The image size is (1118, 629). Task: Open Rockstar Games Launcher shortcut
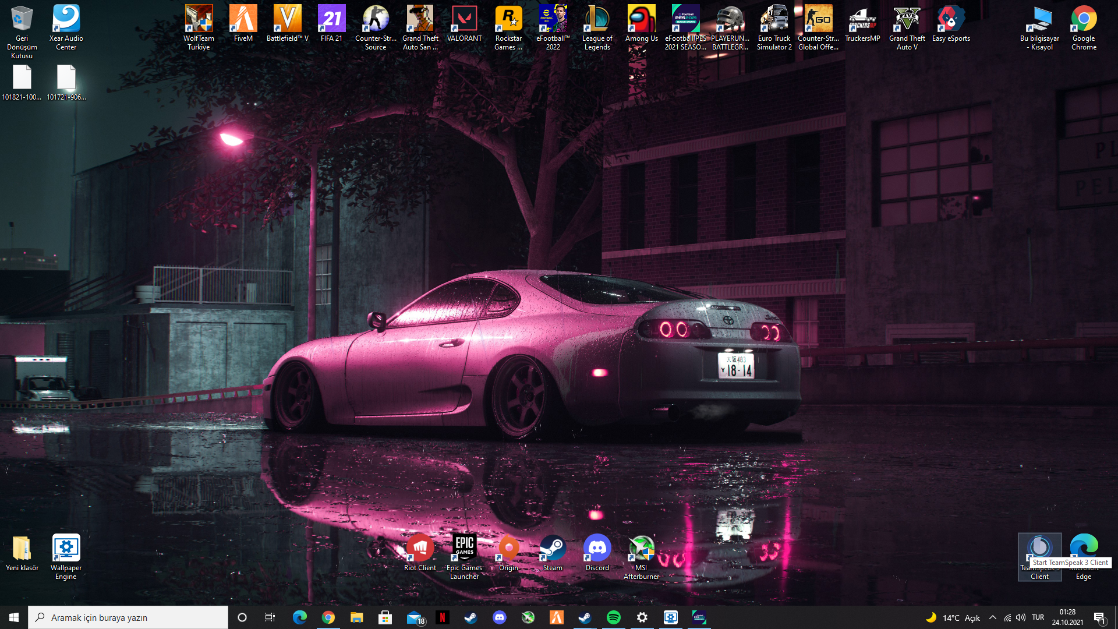point(508,27)
